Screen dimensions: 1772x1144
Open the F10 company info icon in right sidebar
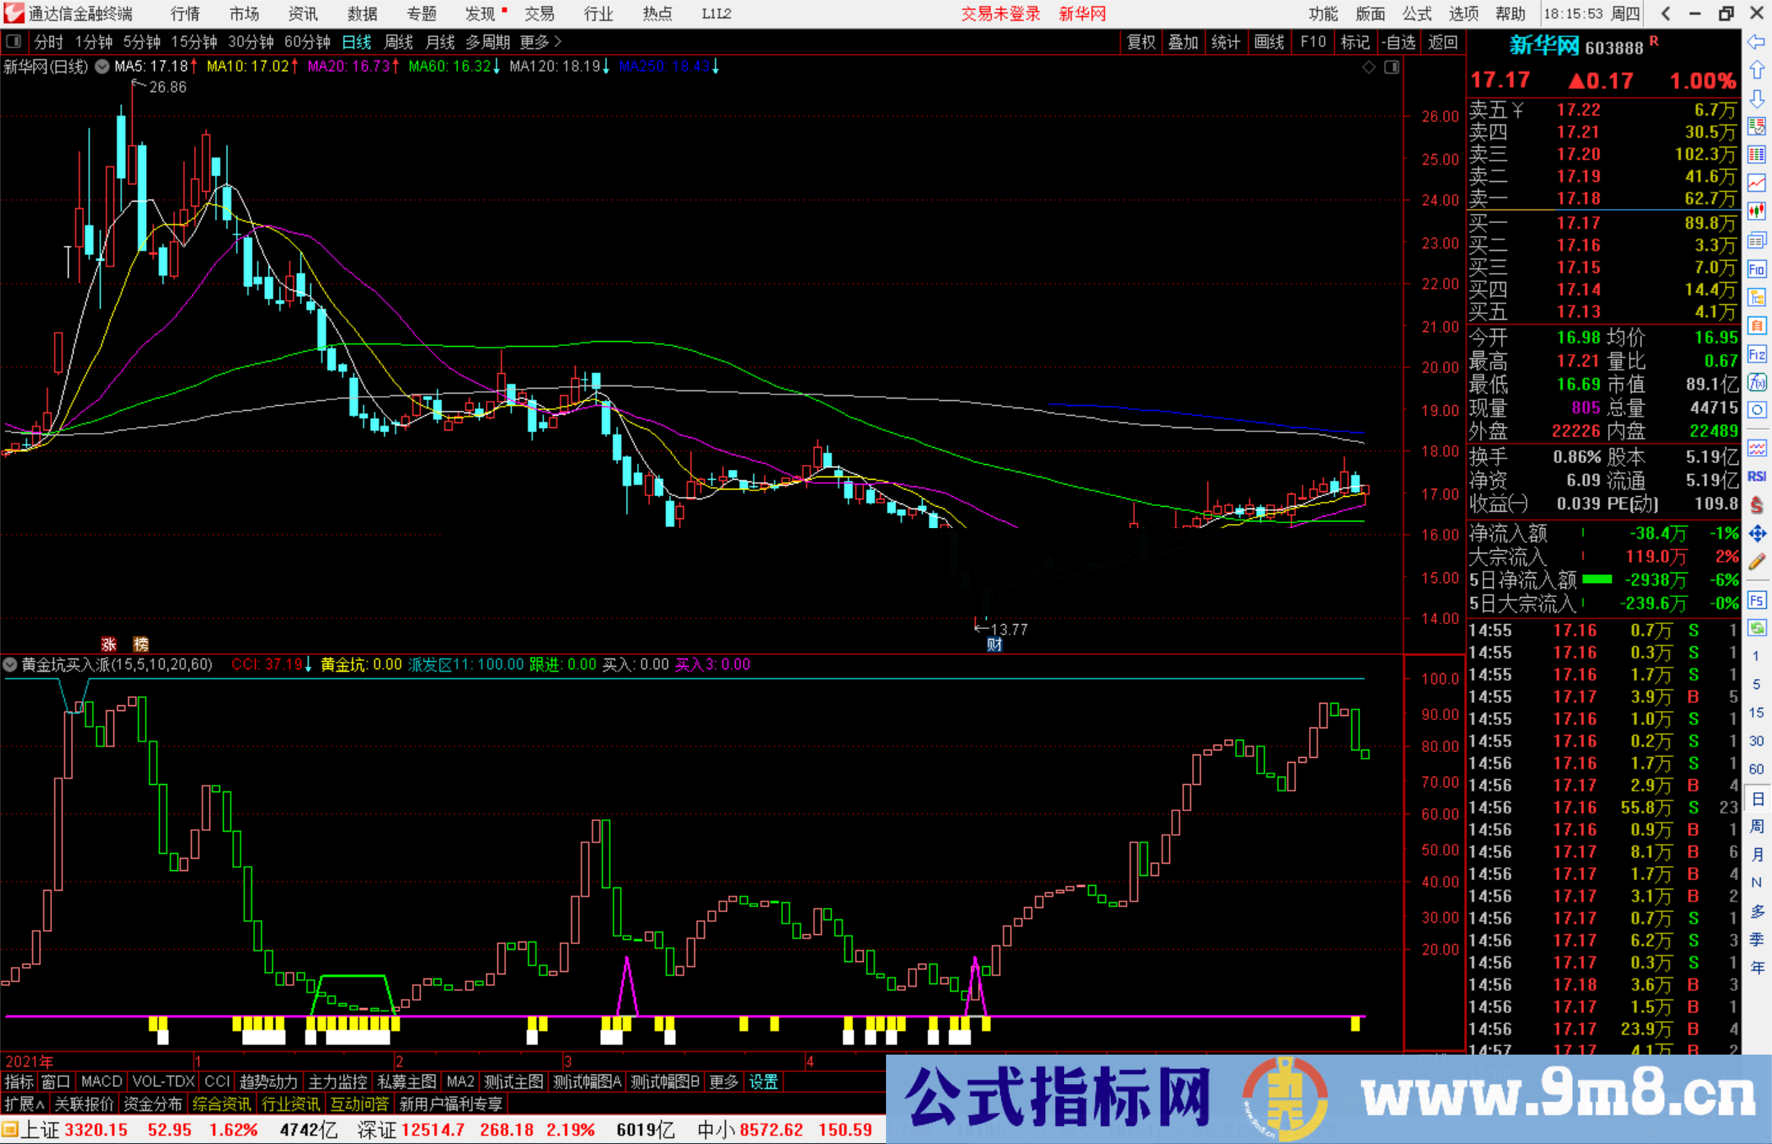pyautogui.click(x=1758, y=269)
